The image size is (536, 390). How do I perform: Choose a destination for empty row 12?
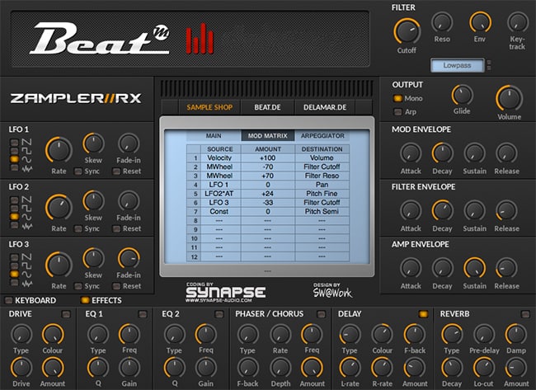322,256
